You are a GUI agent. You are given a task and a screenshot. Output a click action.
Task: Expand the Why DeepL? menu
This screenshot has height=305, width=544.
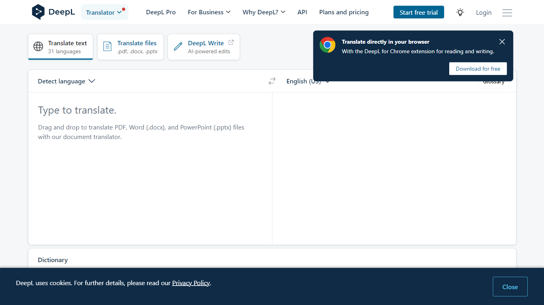264,12
